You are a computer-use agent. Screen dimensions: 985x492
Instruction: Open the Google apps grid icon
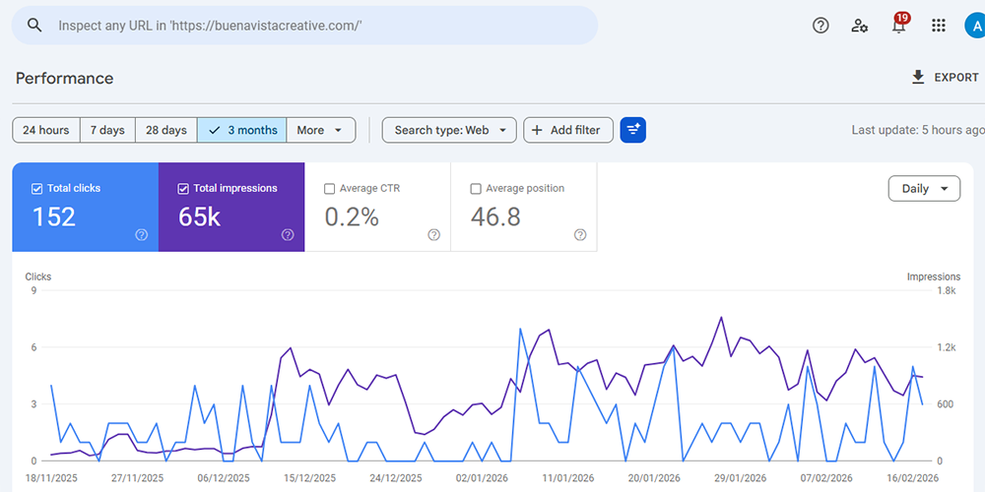click(x=939, y=26)
